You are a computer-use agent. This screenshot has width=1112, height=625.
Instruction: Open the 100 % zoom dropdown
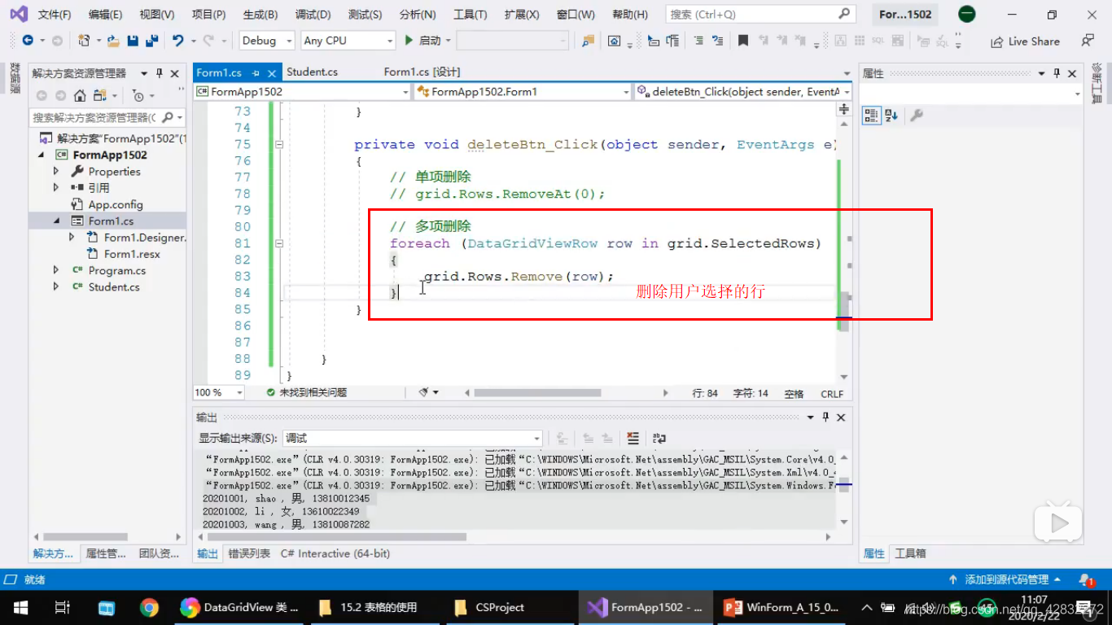219,392
